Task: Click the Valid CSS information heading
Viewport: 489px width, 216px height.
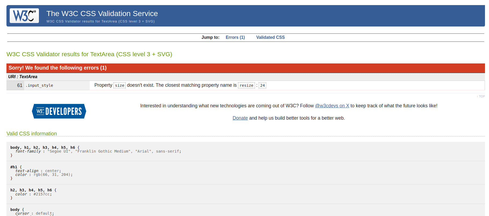Action: [32, 134]
